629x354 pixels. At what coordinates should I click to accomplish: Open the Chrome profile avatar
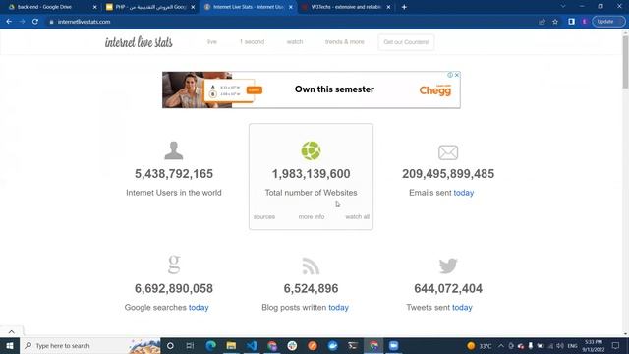coord(585,22)
